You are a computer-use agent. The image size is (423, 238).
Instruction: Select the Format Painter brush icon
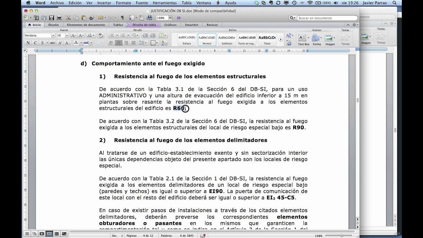[92, 18]
